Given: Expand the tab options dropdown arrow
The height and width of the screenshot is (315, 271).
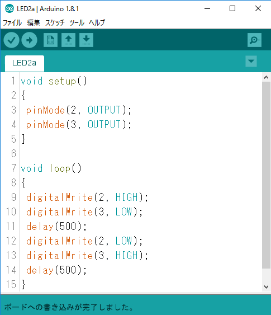Looking at the screenshot, I should [251, 61].
